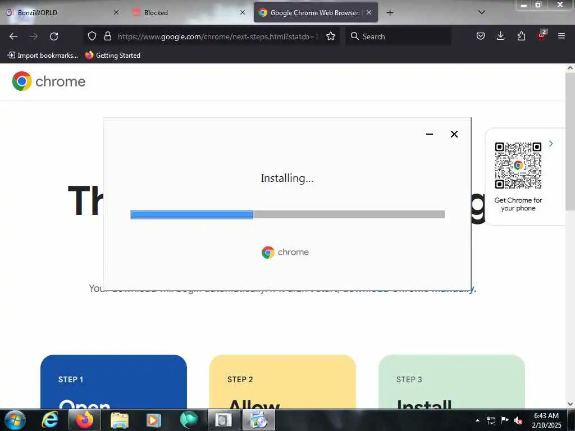Open Action Center flag icon
Viewport: 575px width, 431px height.
(505, 420)
